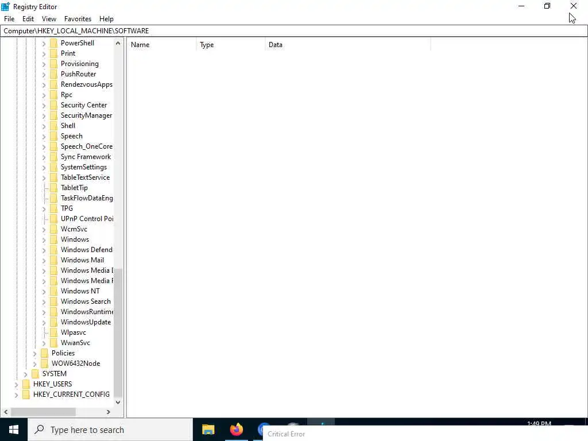Select the Shell folder icon
588x441 pixels.
click(x=53, y=126)
